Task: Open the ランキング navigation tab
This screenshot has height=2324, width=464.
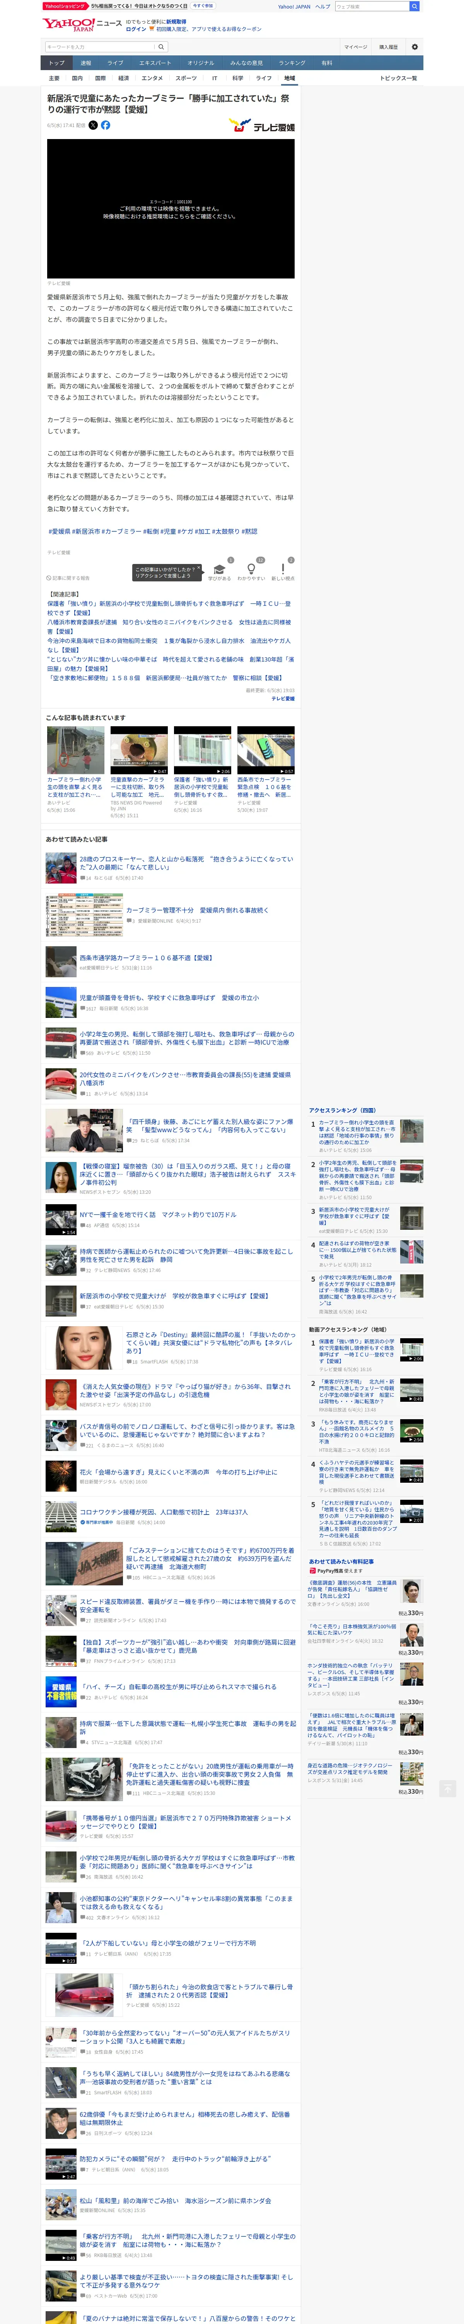Action: [292, 63]
